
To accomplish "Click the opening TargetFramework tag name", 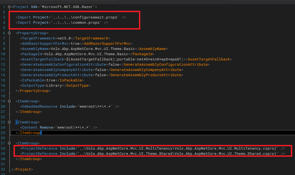I will [39, 38].
